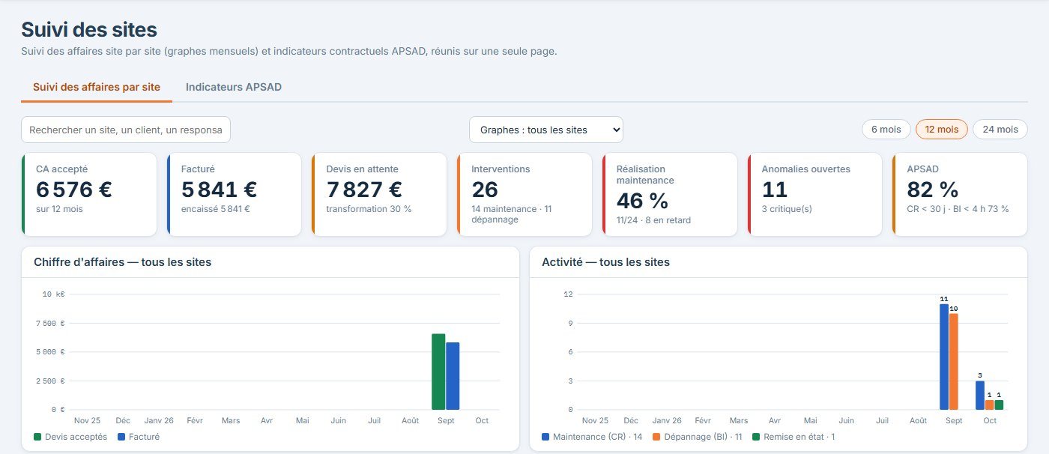Image resolution: width=1049 pixels, height=454 pixels.
Task: Click the 7 827 € value
Action: coord(364,190)
